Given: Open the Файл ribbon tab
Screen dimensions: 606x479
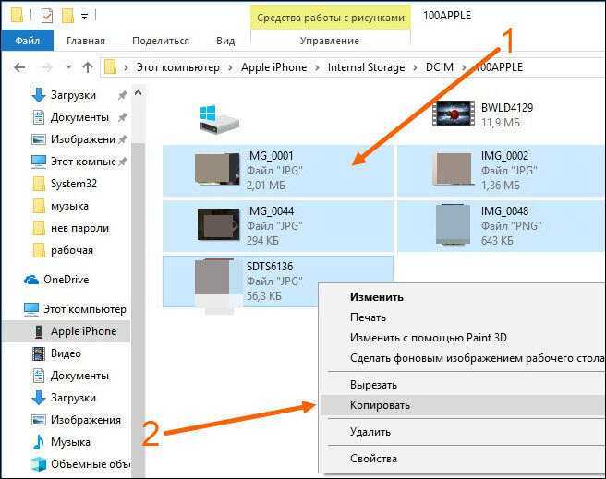Looking at the screenshot, I should point(27,40).
